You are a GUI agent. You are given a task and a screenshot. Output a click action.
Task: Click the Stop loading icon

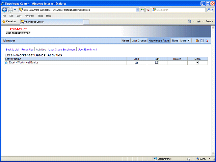pos(148,10)
